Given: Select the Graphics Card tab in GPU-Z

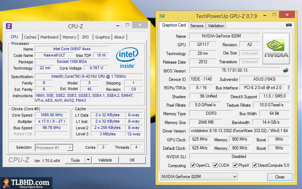Looking at the screenshot, I should tap(174, 25).
